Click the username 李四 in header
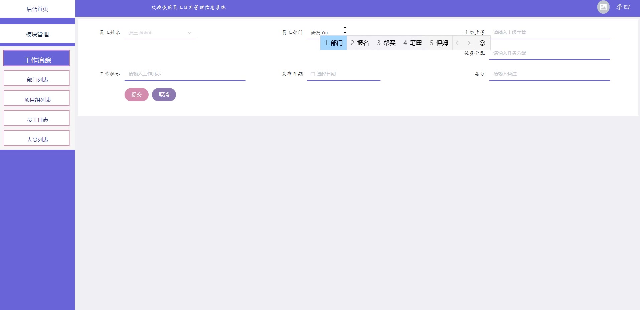The height and width of the screenshot is (310, 640). (x=623, y=7)
